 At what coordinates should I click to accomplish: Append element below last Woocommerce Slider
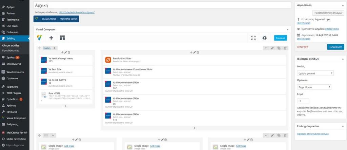click(194, 128)
